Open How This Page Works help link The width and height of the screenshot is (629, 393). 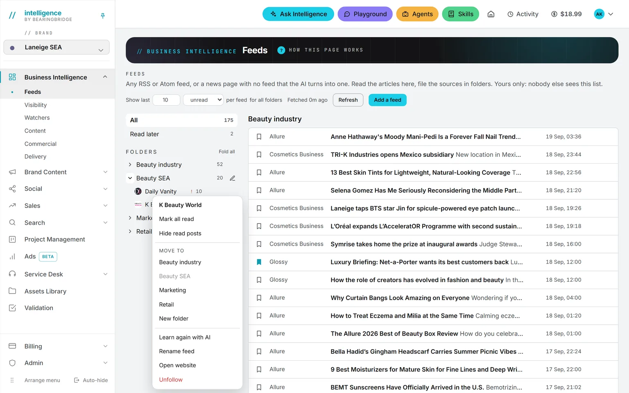(x=326, y=50)
